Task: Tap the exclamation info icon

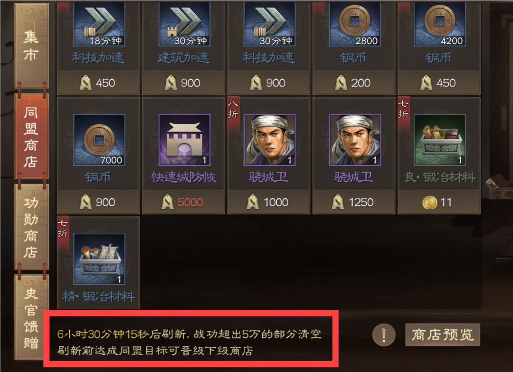Action: click(x=384, y=335)
